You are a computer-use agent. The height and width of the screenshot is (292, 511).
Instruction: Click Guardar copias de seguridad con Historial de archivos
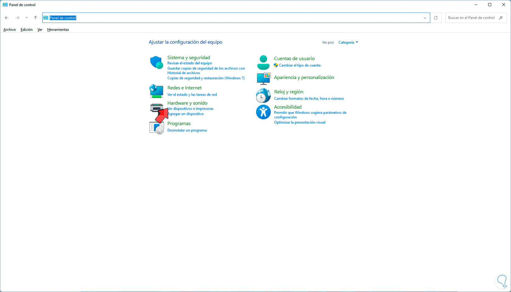tap(206, 71)
